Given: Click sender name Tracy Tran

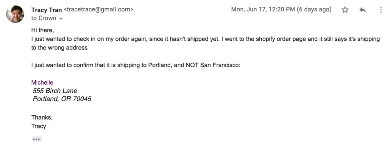Looking at the screenshot, I should [x=46, y=10].
